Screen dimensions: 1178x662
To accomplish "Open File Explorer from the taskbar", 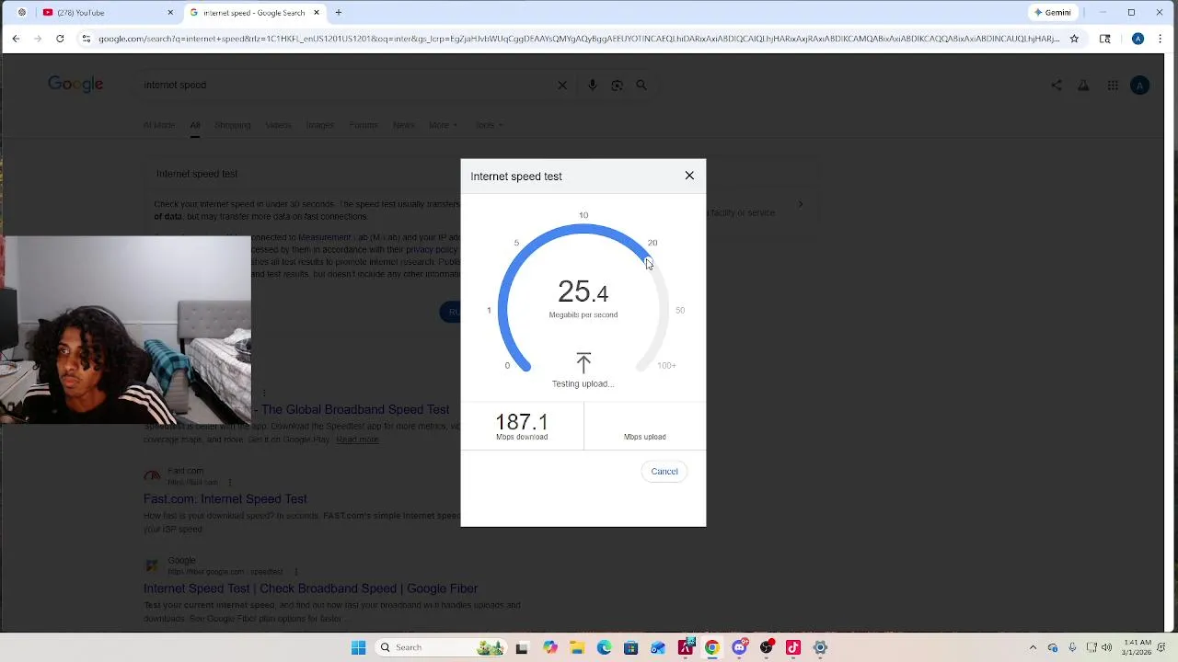I will (576, 648).
